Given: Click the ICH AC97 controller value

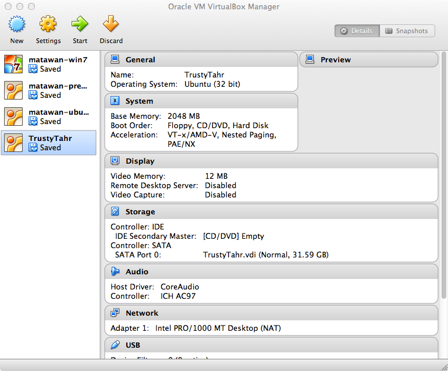Looking at the screenshot, I should (x=178, y=296).
